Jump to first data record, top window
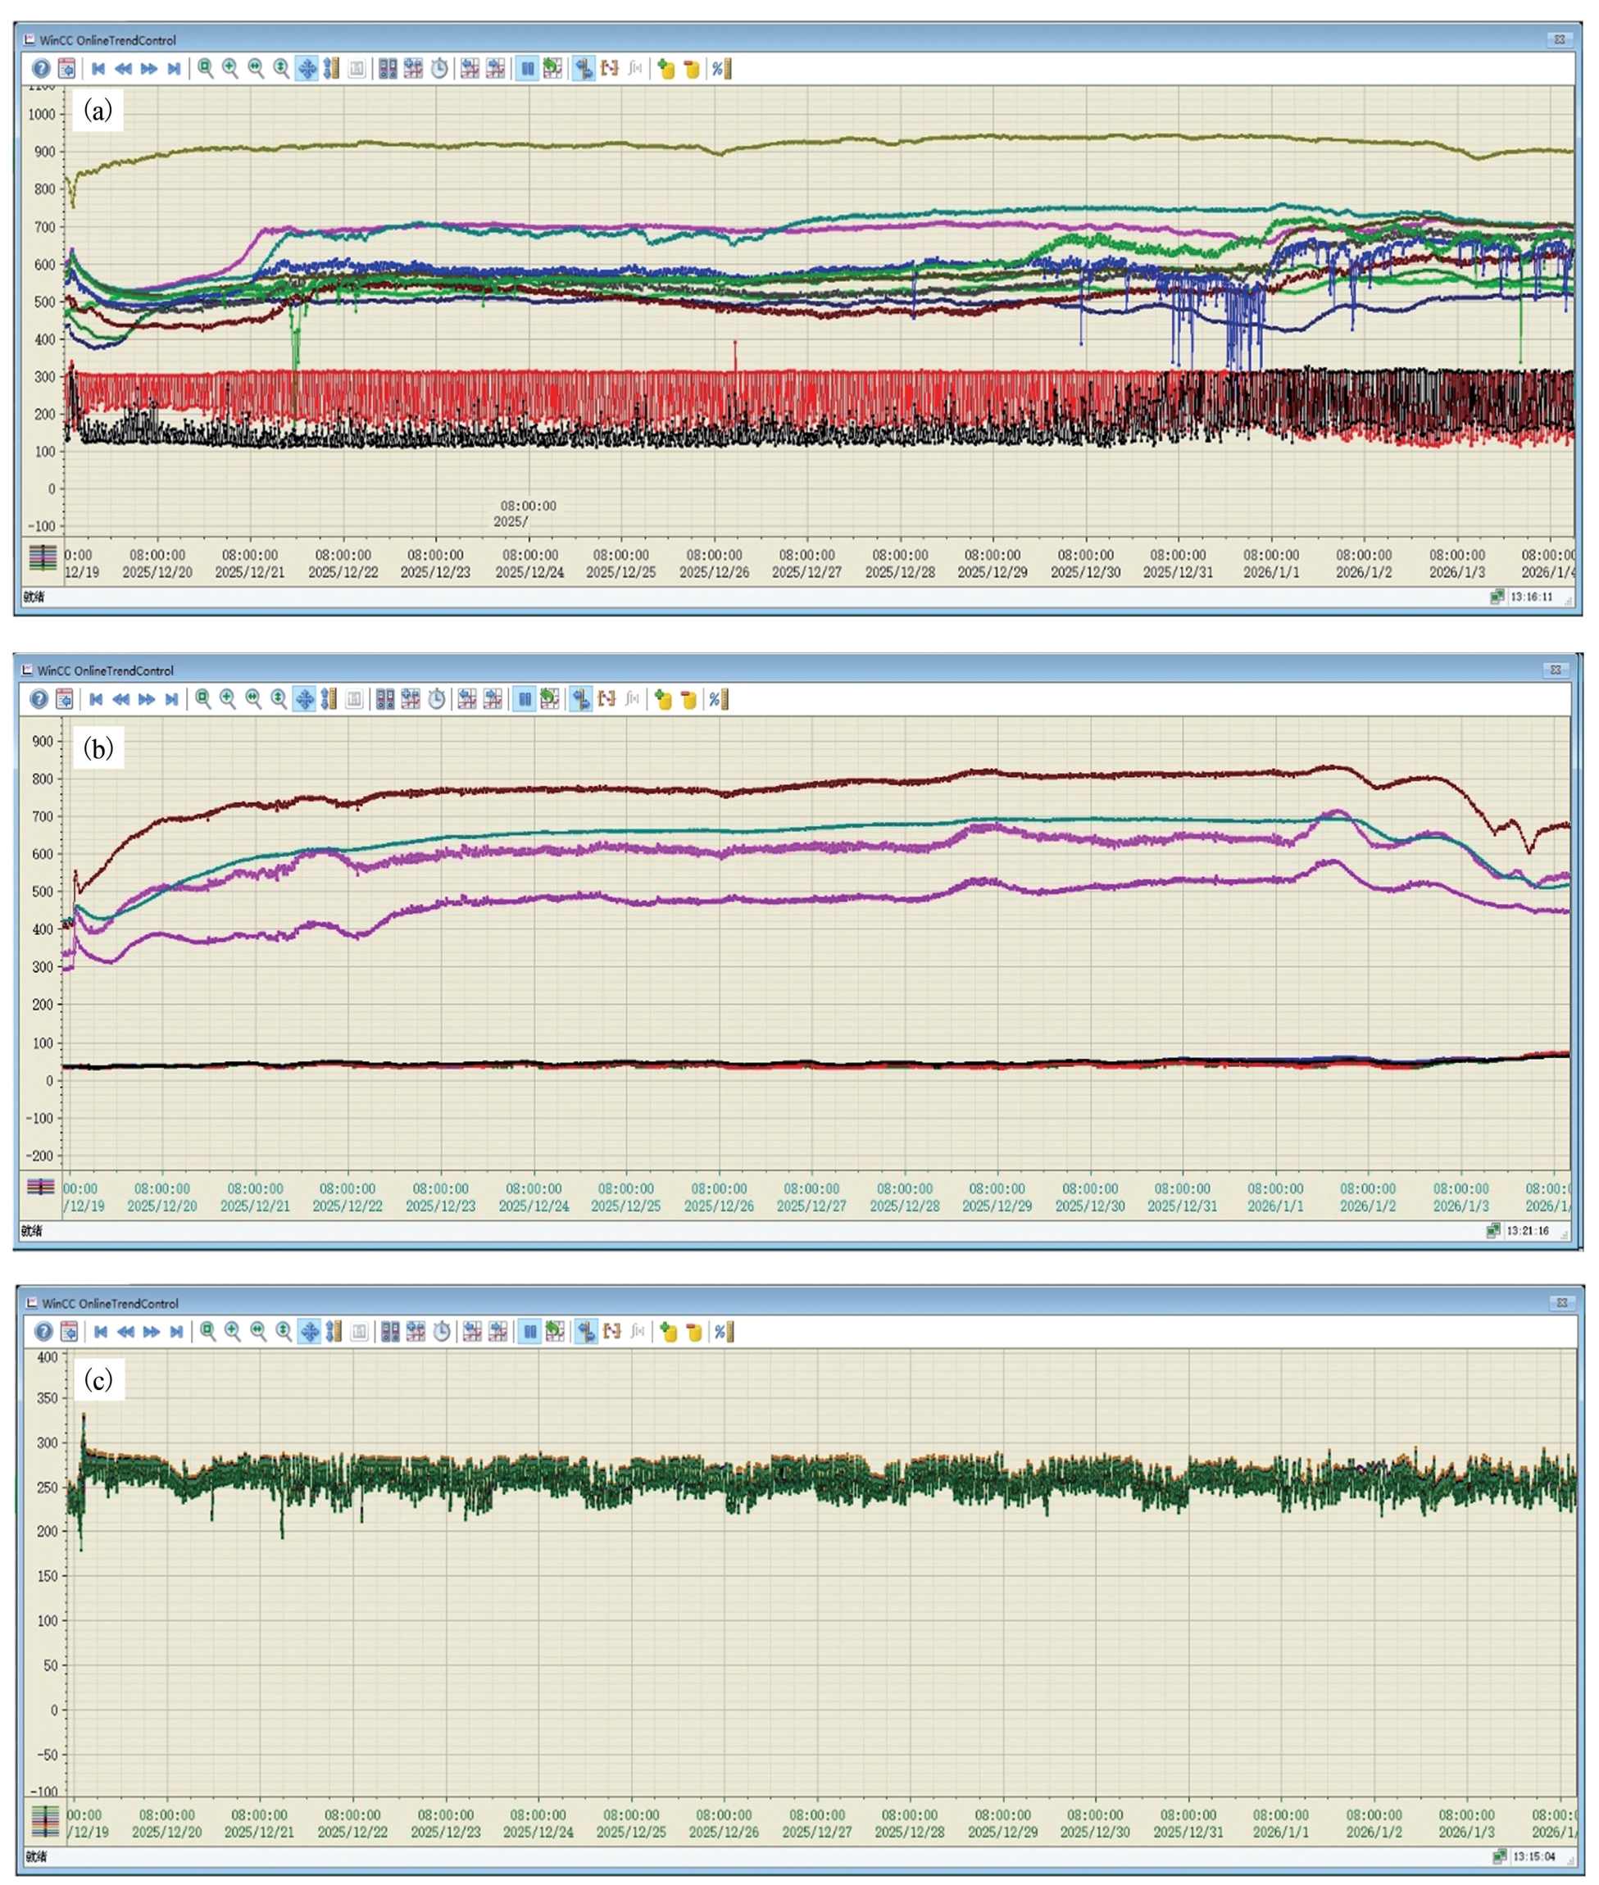Viewport: 1599px width, 1885px height. click(98, 69)
